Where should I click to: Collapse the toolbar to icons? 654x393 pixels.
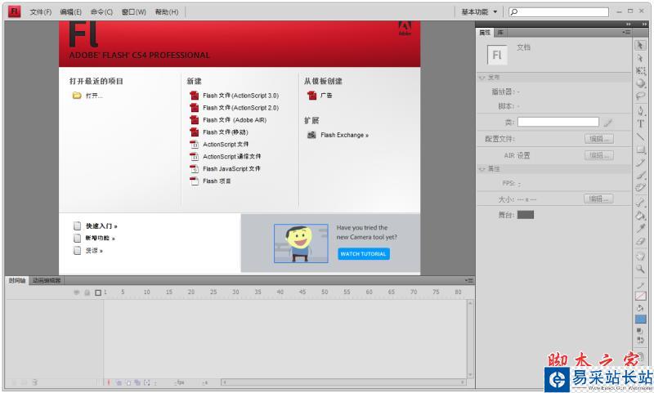coord(644,25)
